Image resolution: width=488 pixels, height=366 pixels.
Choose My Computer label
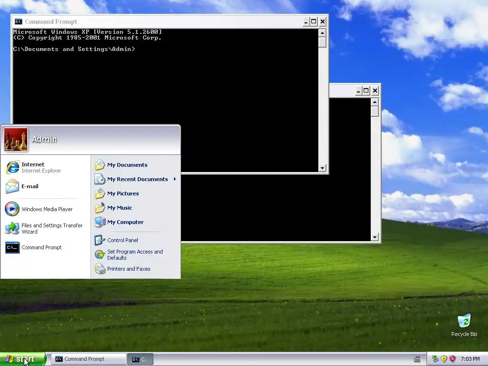coord(125,222)
